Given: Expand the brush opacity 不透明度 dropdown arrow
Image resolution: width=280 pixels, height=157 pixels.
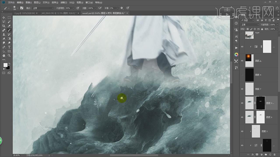Looking at the screenshot, I should 74,8.
